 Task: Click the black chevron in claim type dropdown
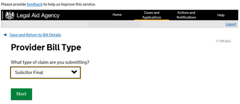pos(74,72)
